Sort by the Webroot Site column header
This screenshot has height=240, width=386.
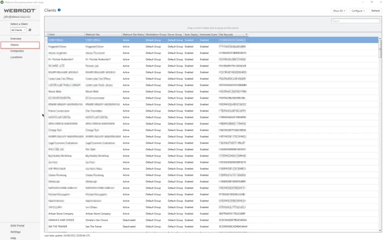103,34
